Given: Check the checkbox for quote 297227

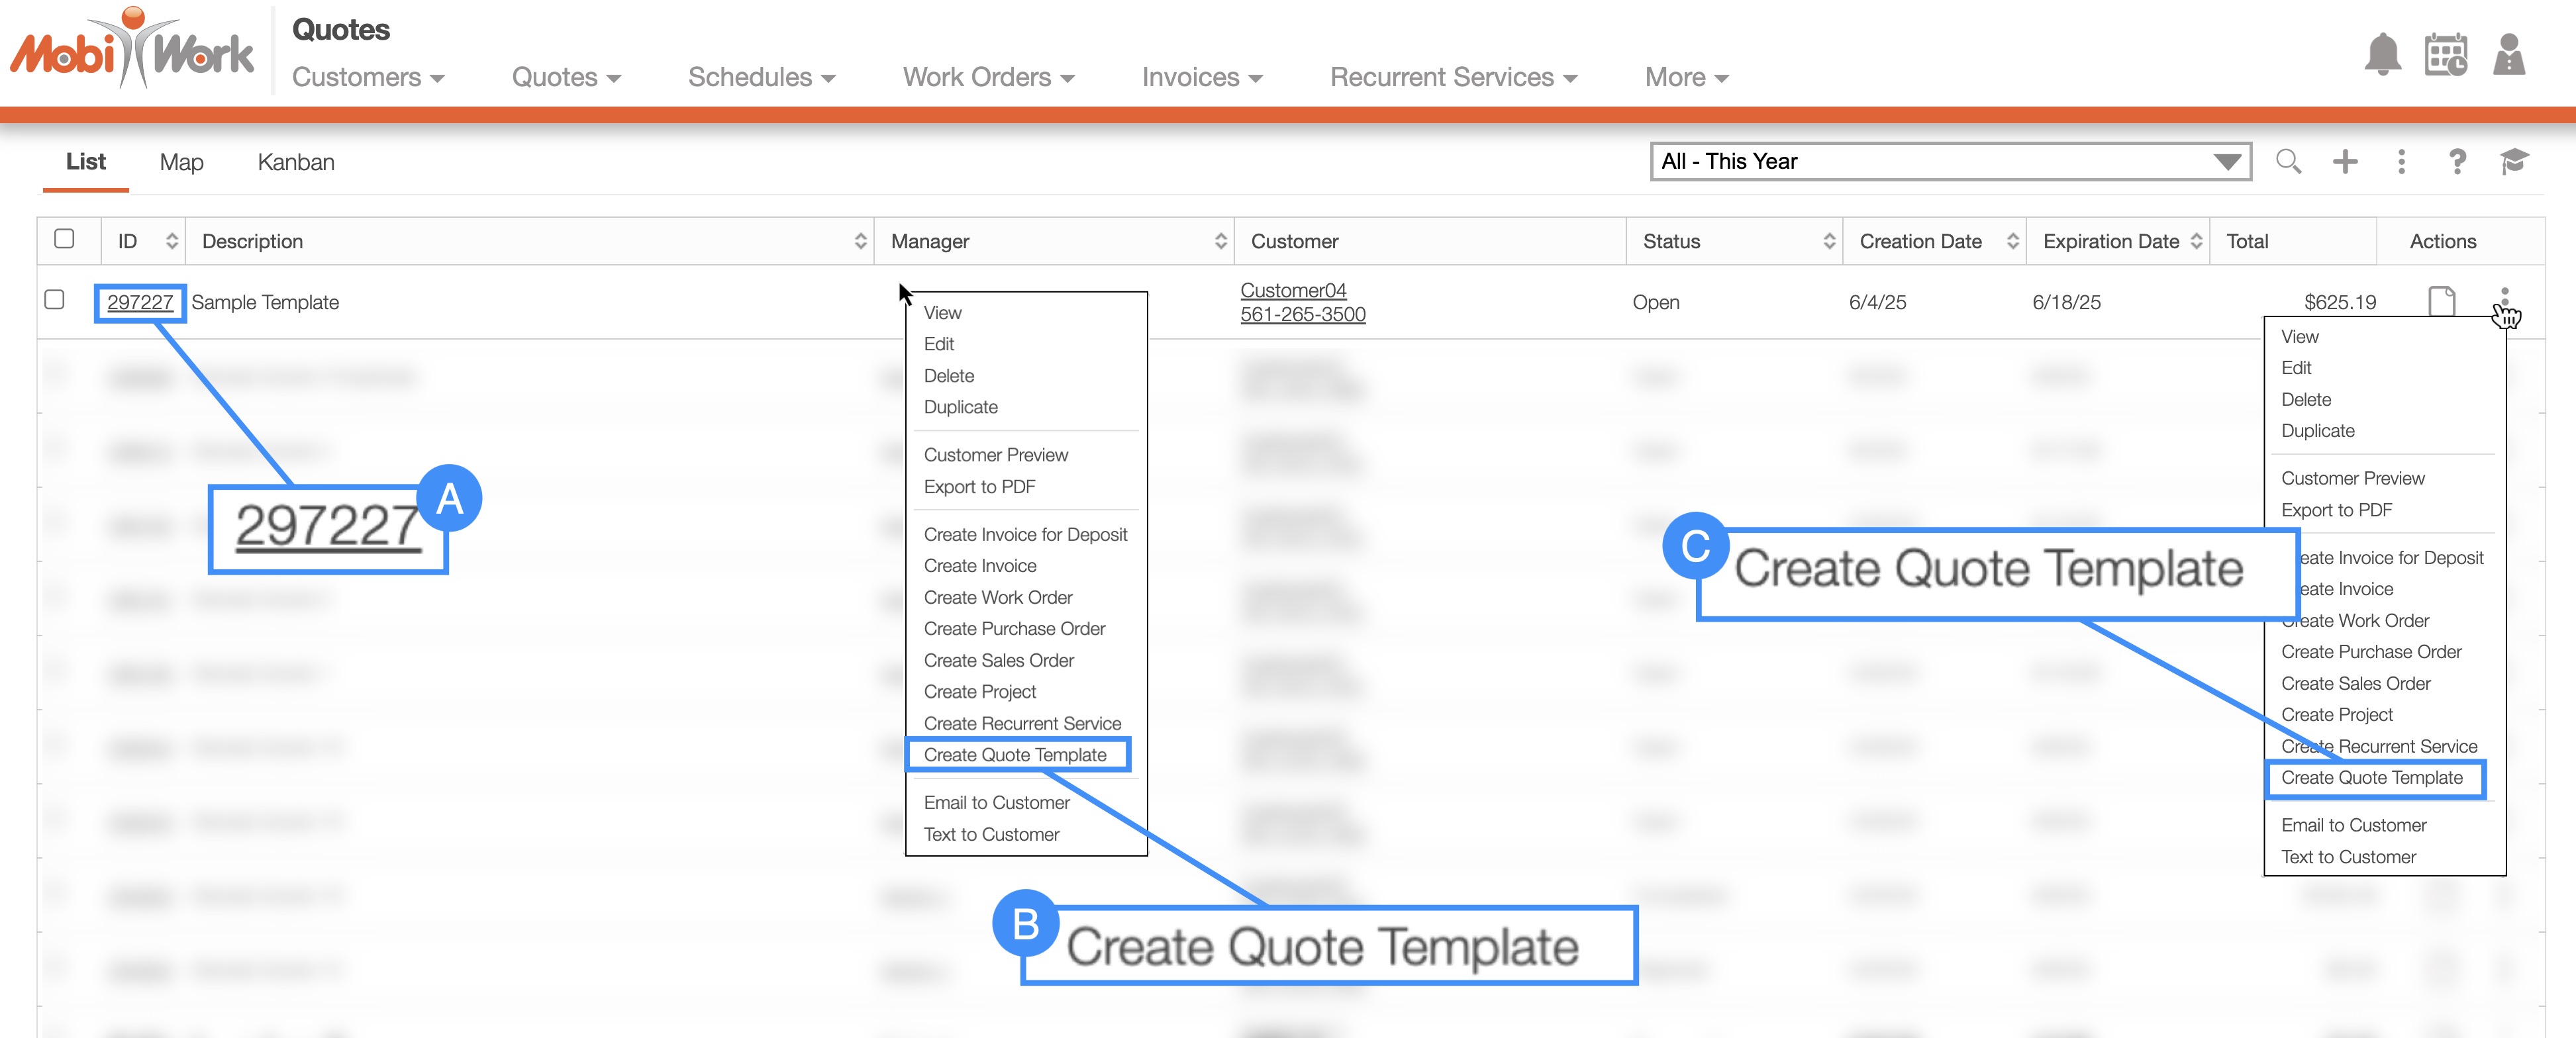Looking at the screenshot, I should click(x=55, y=300).
